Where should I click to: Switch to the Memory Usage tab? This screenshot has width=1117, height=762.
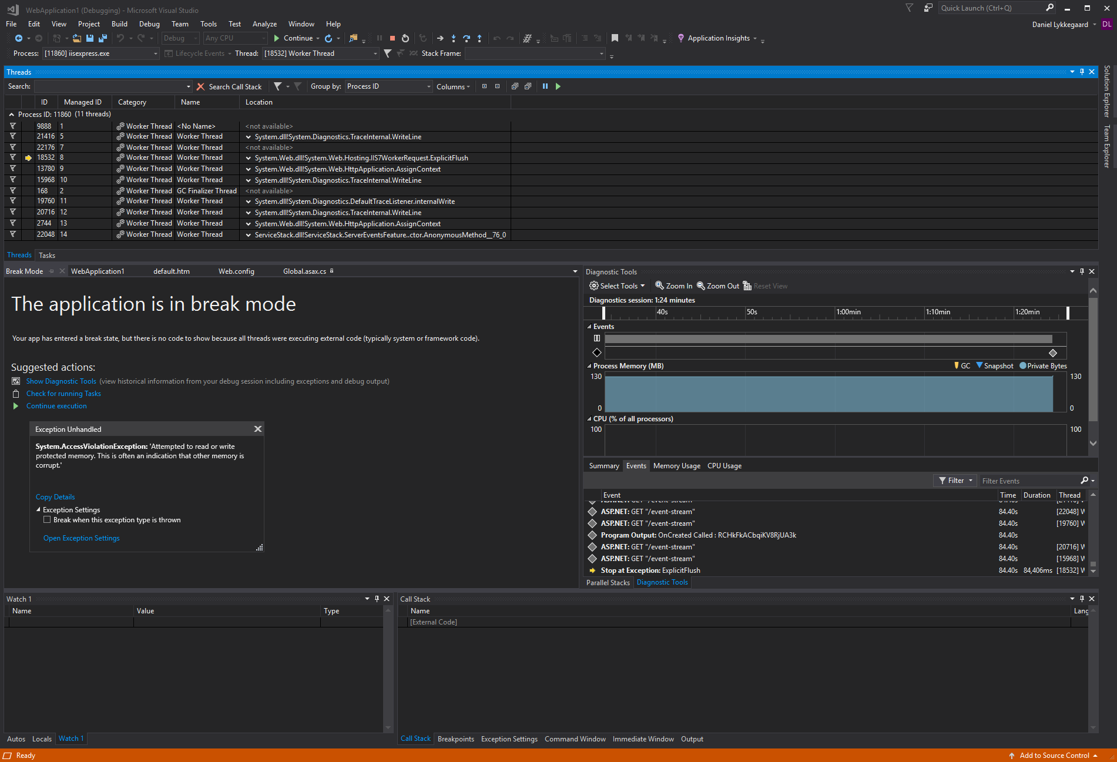(676, 466)
